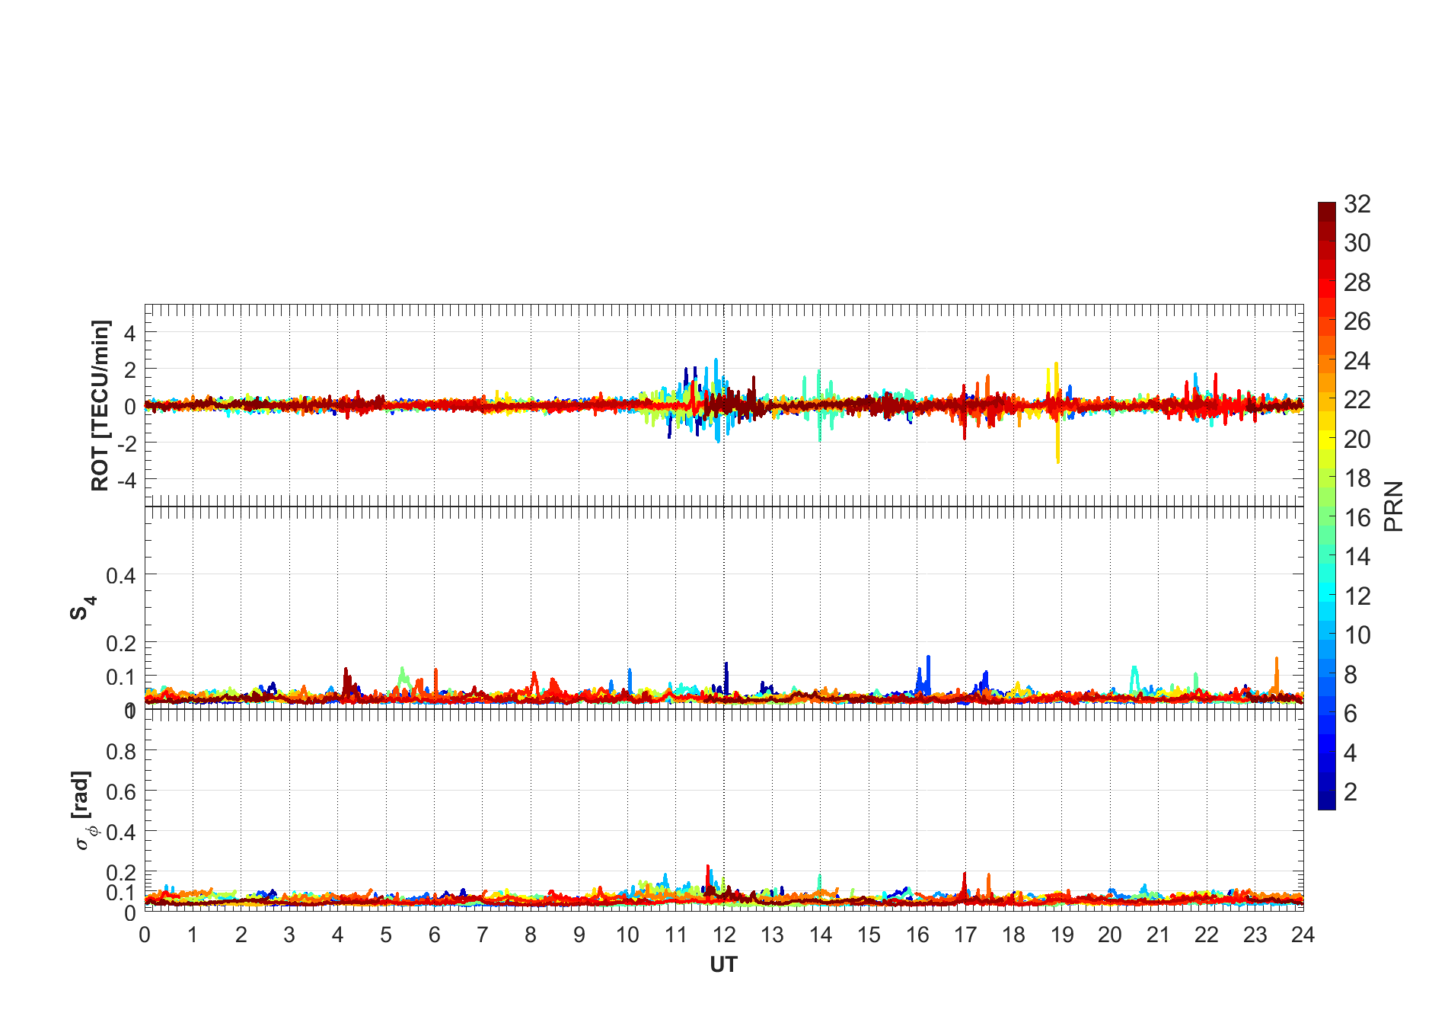Click UT axis tick label "3"

[x=289, y=935]
